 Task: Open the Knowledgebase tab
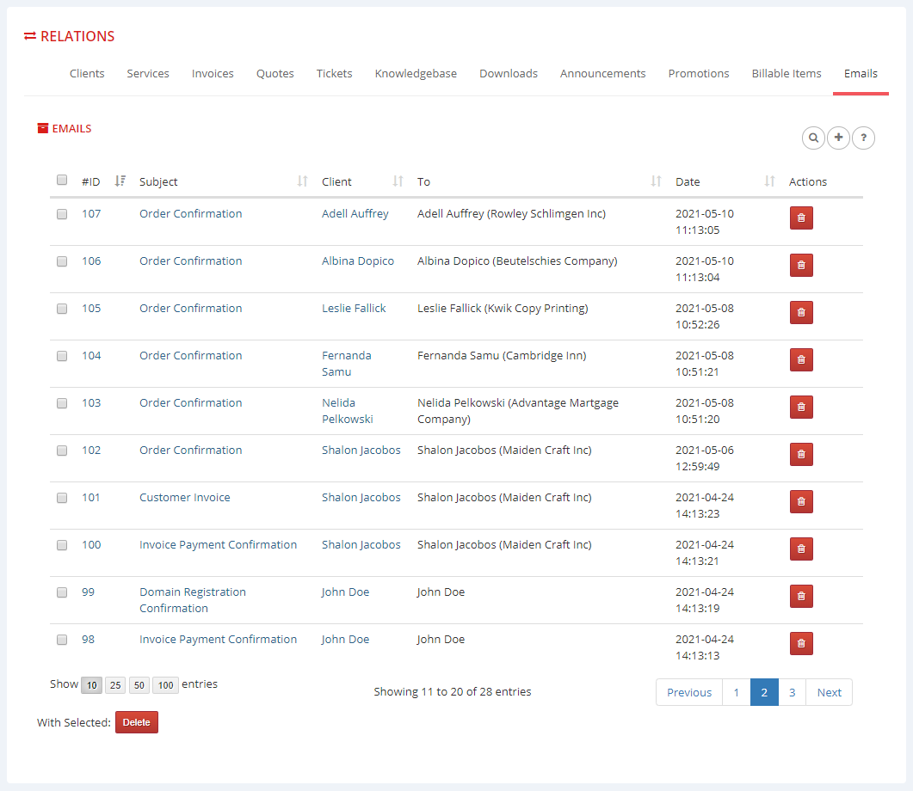(416, 73)
